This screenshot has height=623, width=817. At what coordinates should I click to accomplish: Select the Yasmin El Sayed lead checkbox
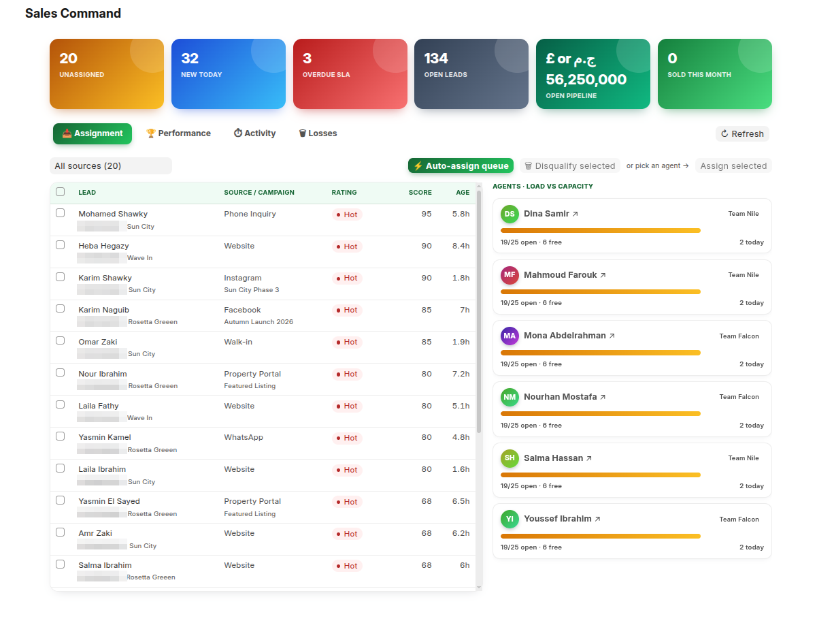coord(61,500)
